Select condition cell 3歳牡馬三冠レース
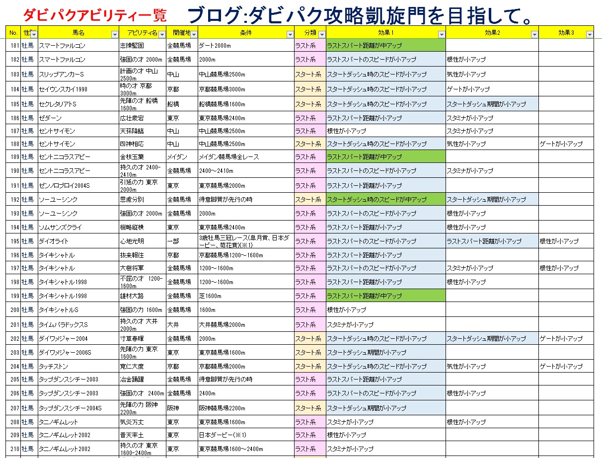Viewport: 602px width, 458px height. [x=246, y=241]
